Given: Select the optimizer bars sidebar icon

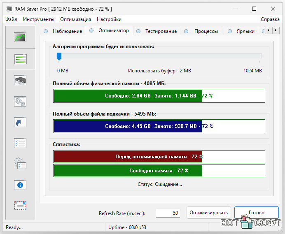Looking at the screenshot, I should click(20, 59).
